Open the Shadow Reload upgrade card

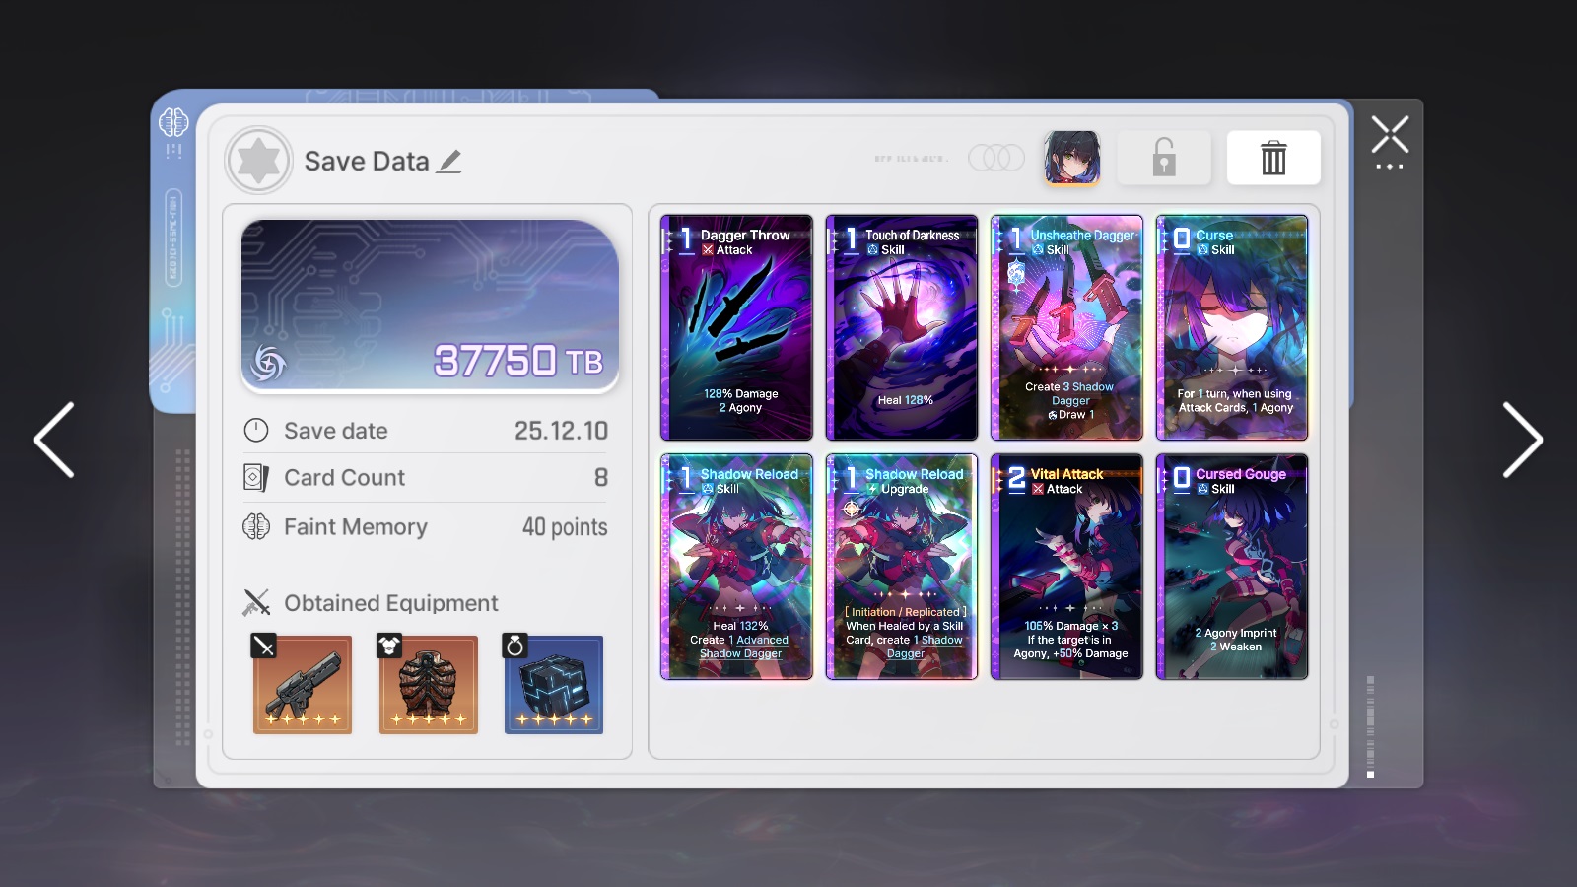(902, 567)
